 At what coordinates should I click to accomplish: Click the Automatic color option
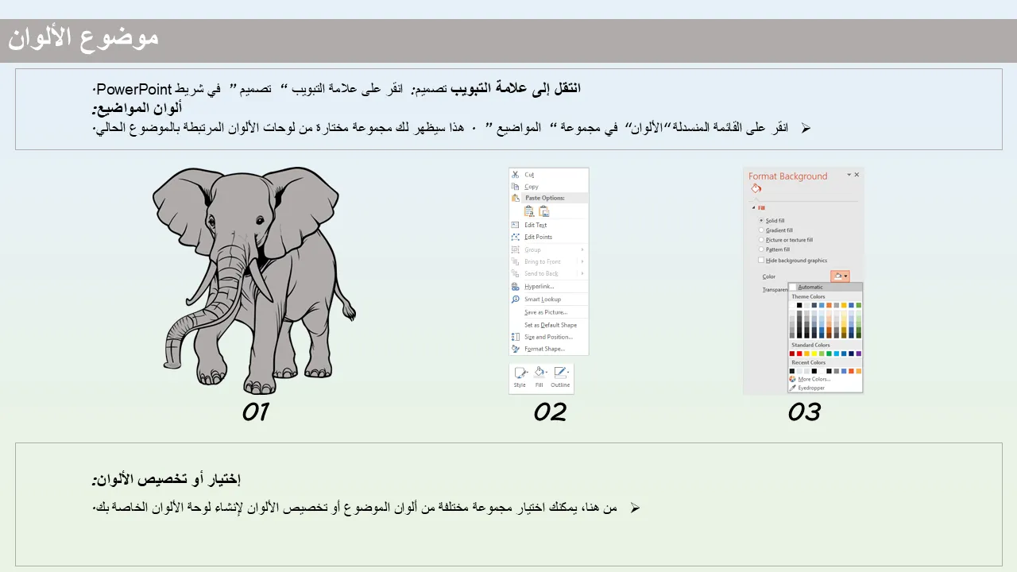810,287
